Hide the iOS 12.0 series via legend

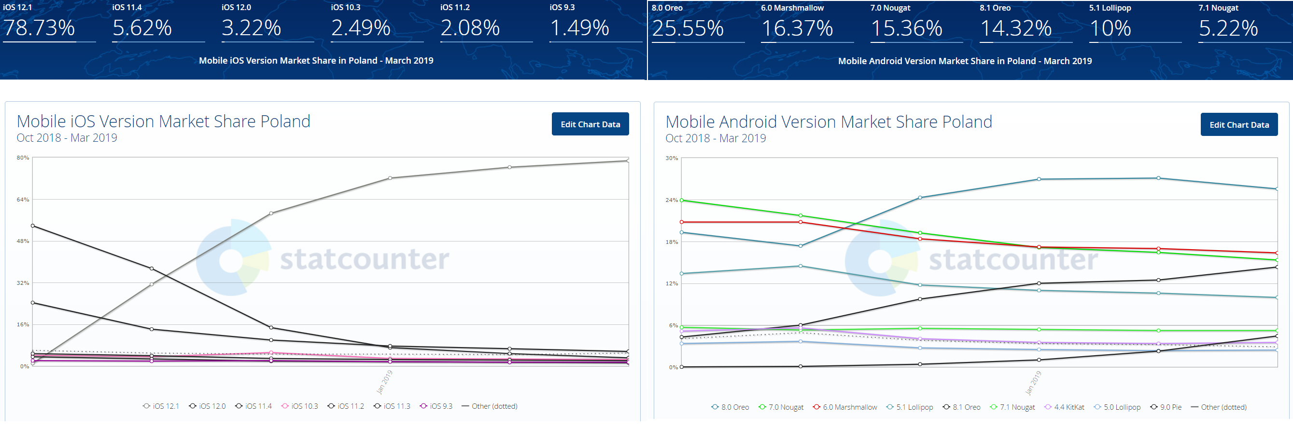pos(207,406)
